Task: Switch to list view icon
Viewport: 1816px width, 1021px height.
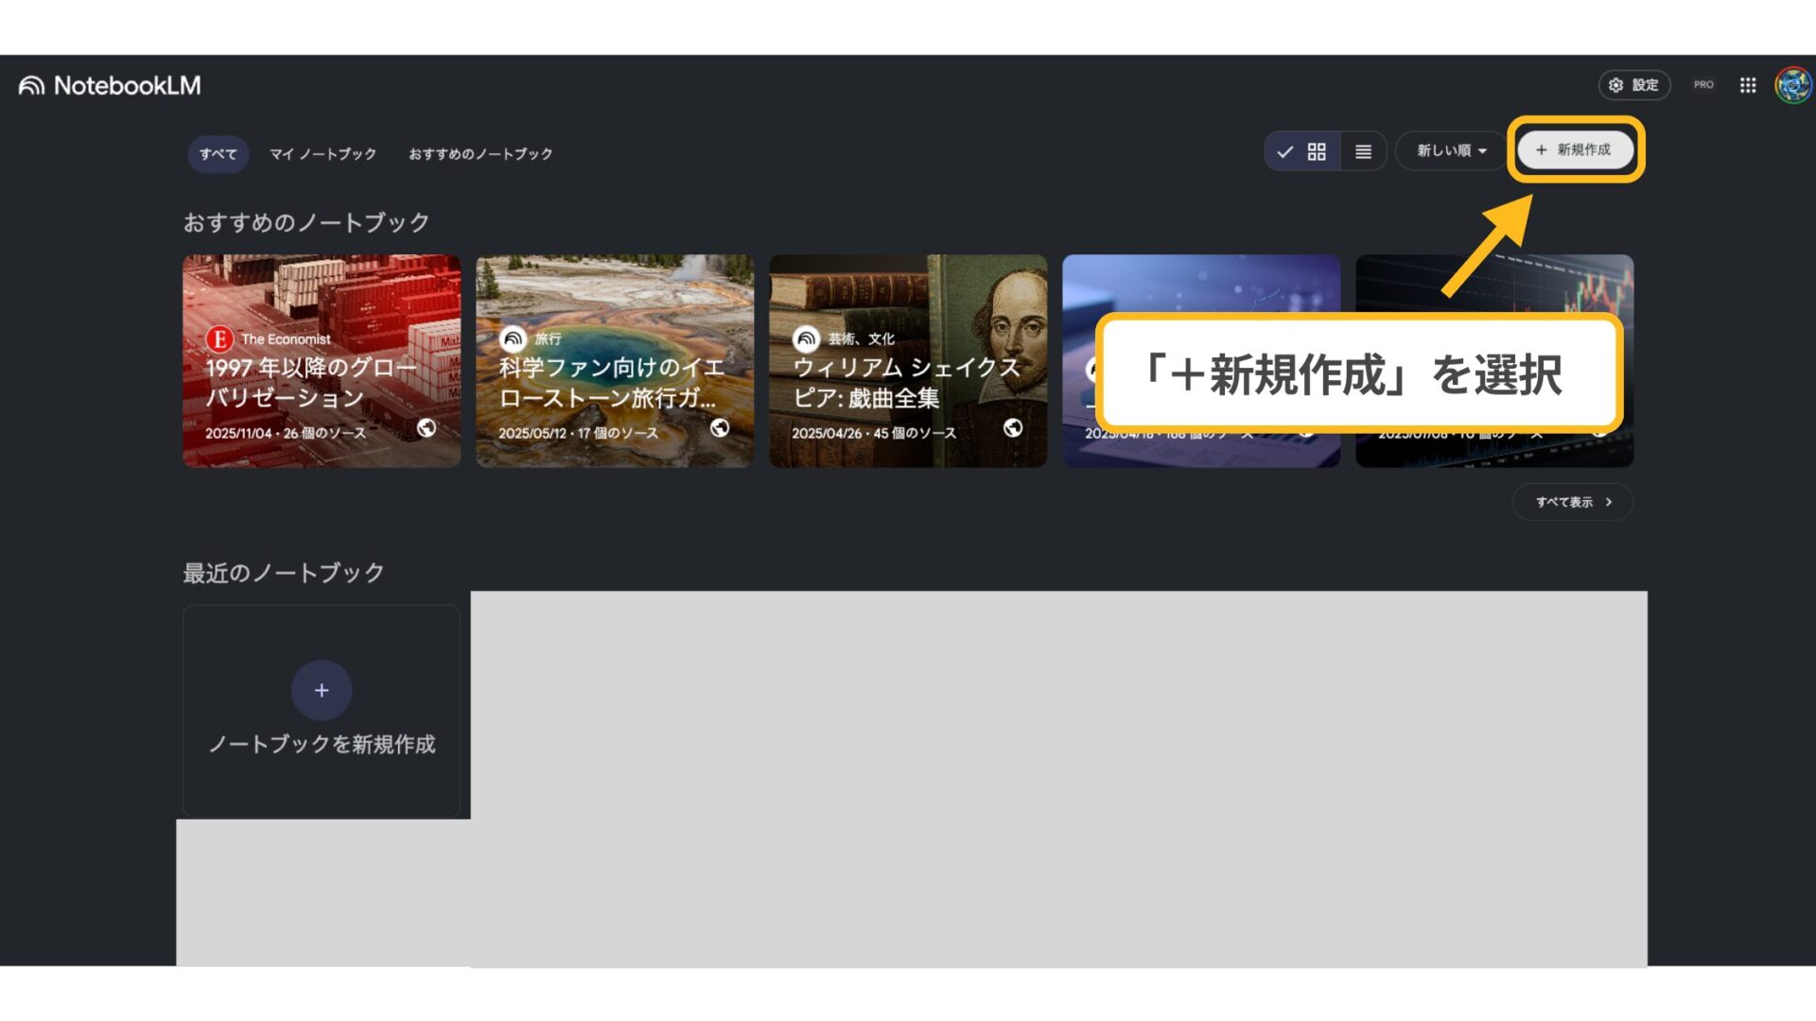Action: 1362,150
